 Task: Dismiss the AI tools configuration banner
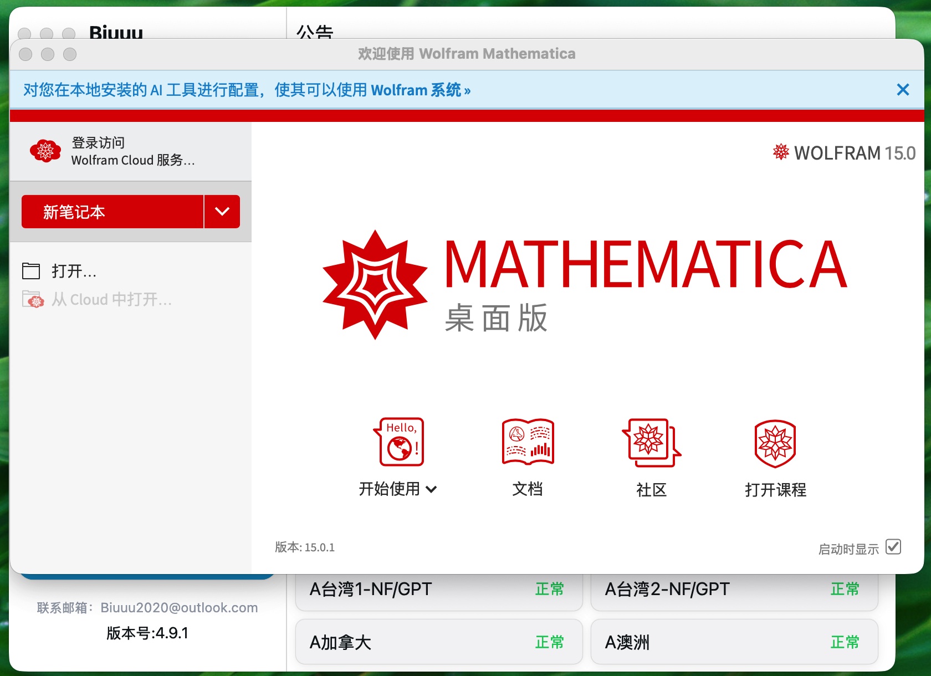click(x=903, y=90)
